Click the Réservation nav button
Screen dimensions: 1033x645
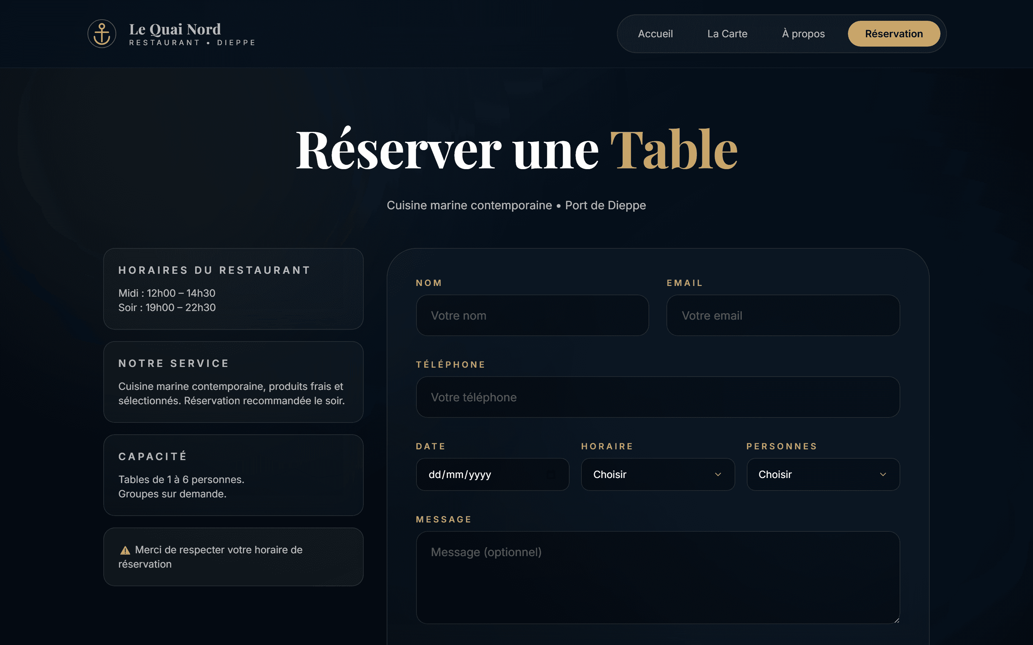coord(894,34)
